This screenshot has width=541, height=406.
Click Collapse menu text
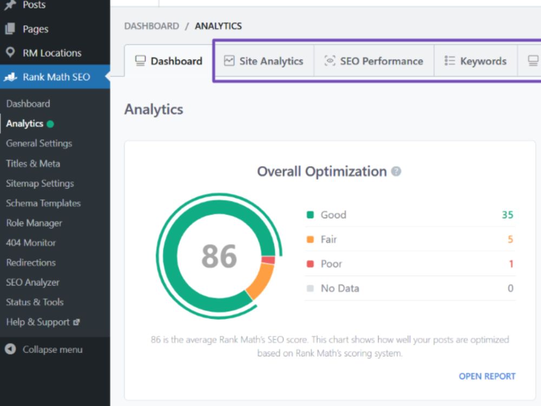point(52,349)
